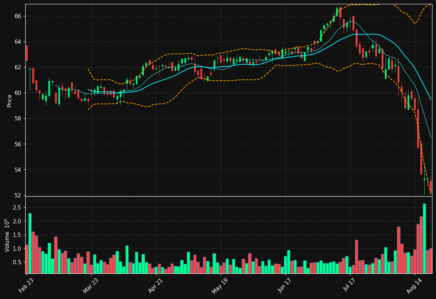Click the "Mar 23" date axis label
Viewport: 436px width, 299px height.
[x=90, y=286]
